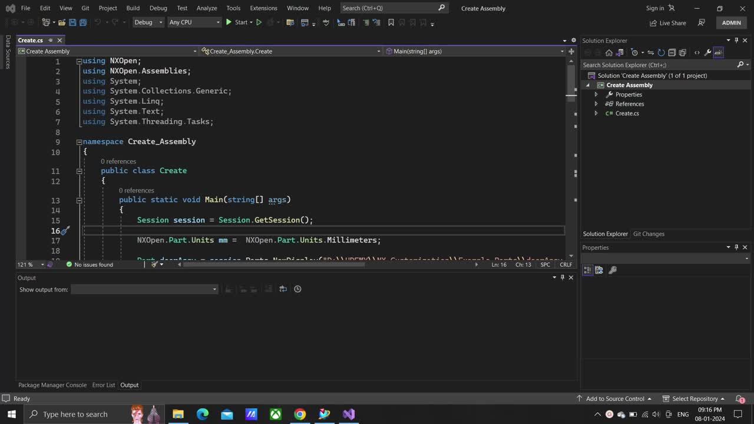Open the Package Manager Console tab
Screen dimensions: 754x424
(x=52, y=385)
